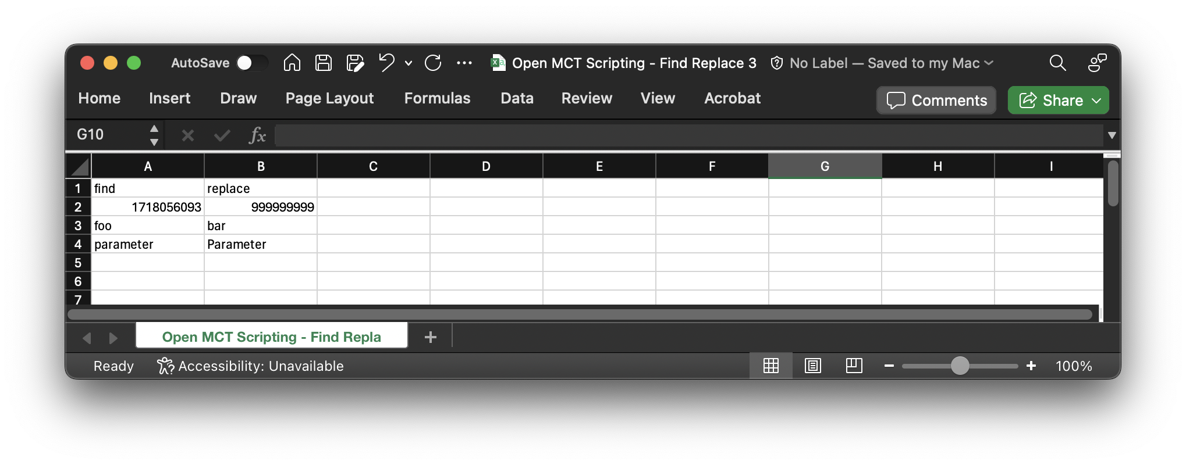Screen dimensions: 1186x465
Task: Click the Save disk icon
Action: coord(324,62)
